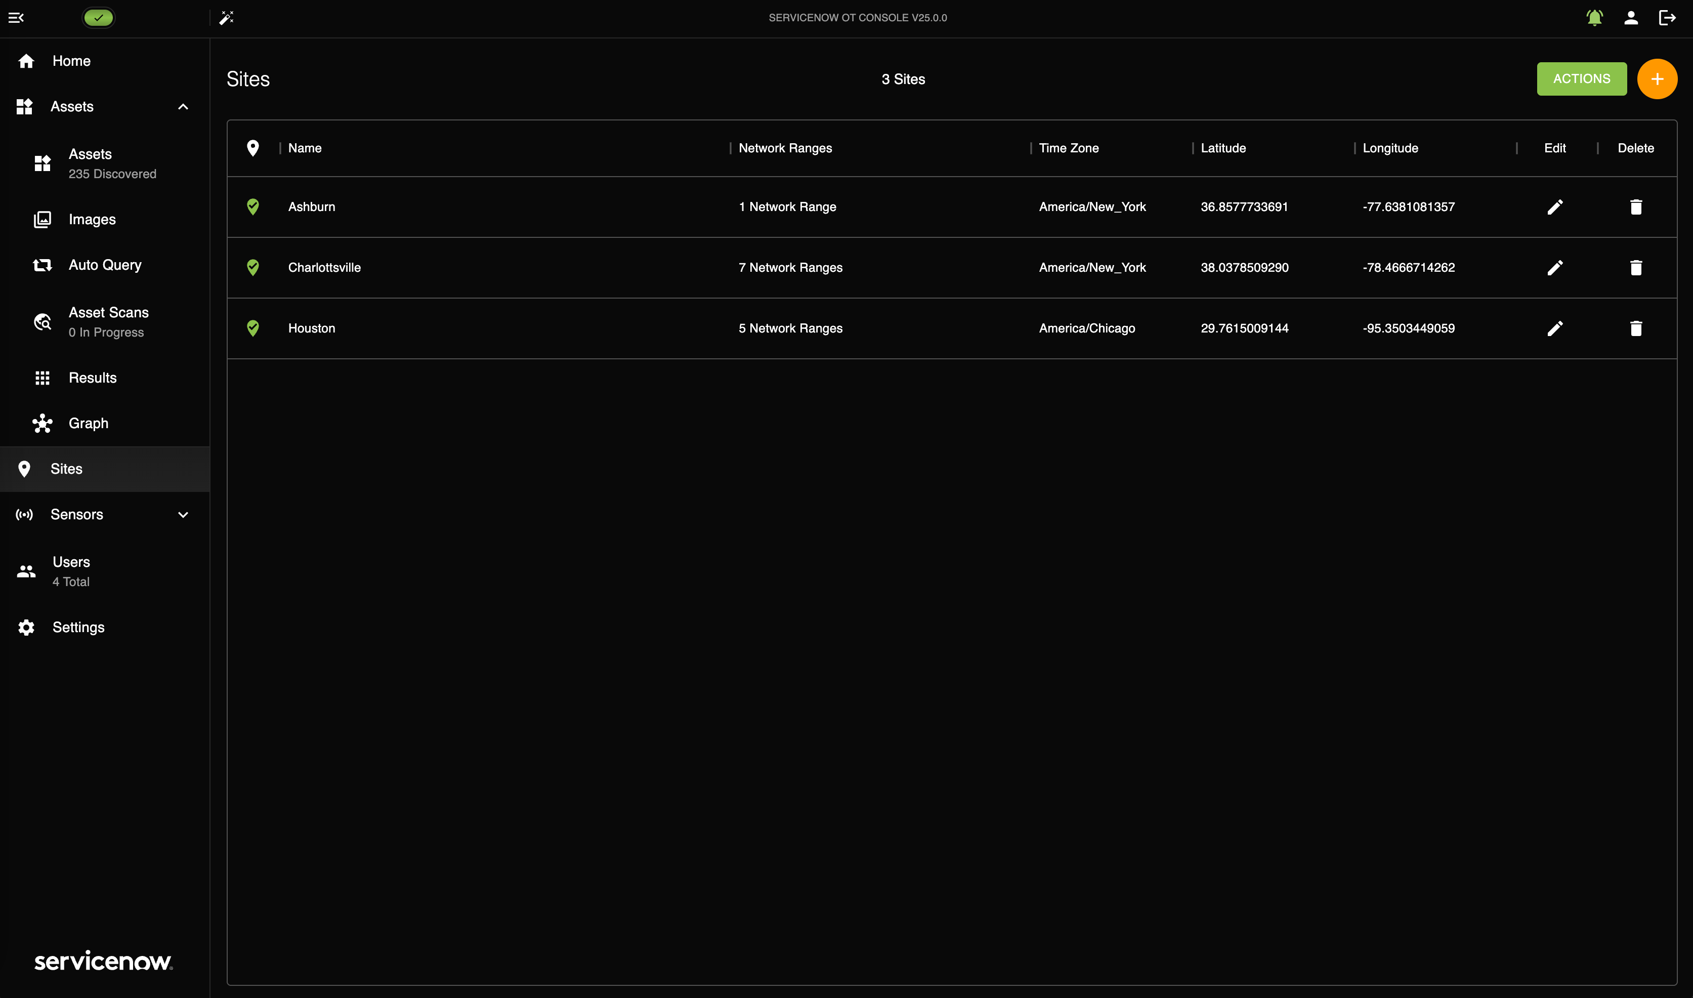Click the Graph nodes icon

pos(43,423)
